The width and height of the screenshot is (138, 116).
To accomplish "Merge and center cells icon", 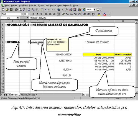I will (x=58, y=14).
